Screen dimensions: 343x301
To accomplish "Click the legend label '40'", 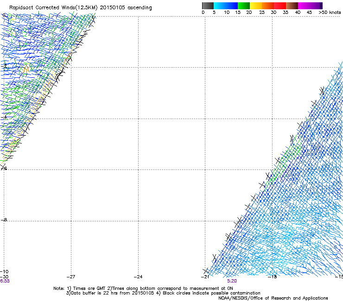I will tap(298, 13).
